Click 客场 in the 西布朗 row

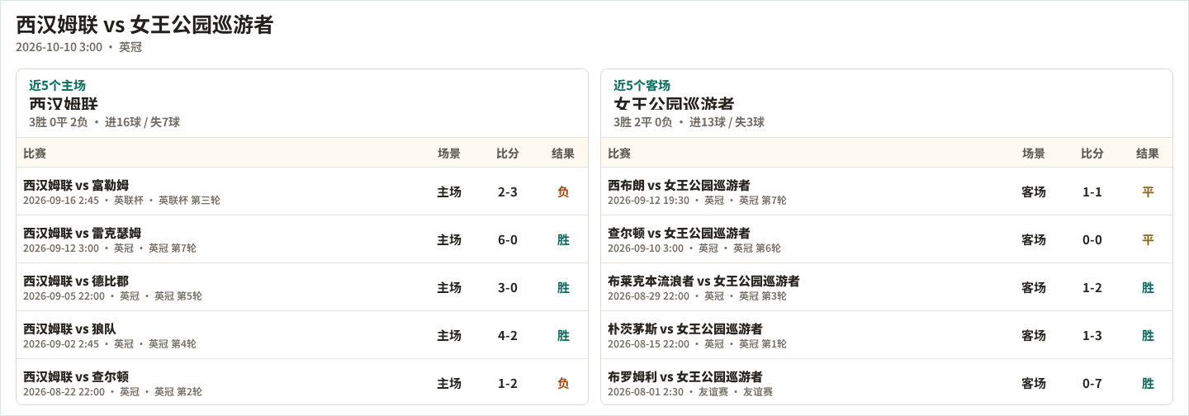click(1034, 192)
